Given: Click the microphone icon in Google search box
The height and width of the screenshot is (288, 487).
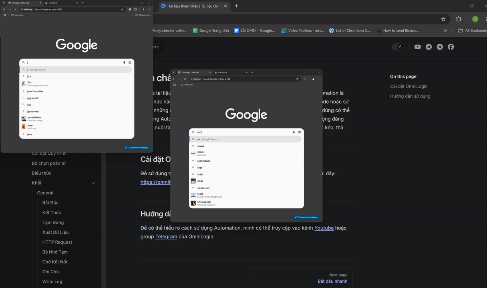Looking at the screenshot, I should click(124, 62).
